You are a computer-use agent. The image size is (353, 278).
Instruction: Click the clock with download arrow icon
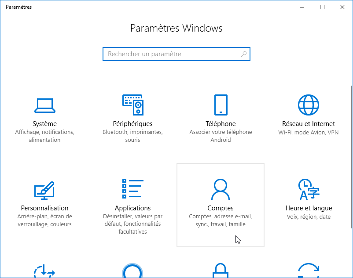point(44,271)
